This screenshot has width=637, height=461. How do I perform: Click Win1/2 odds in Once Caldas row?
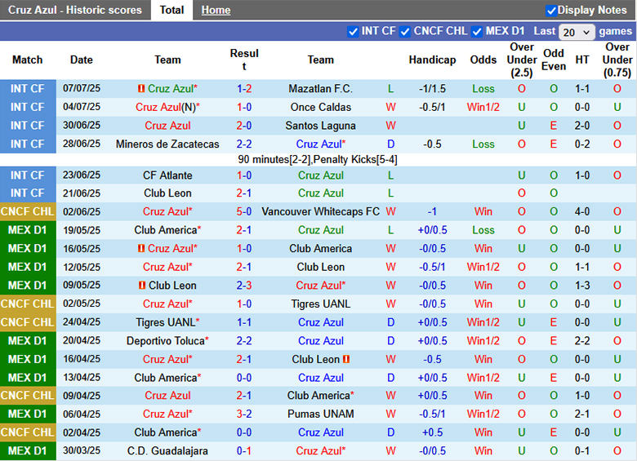[483, 107]
